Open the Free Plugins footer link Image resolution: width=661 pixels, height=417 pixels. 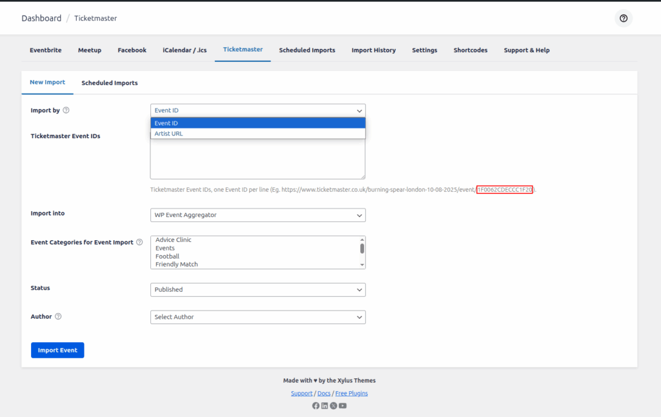click(351, 393)
